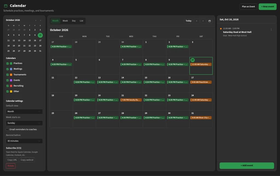The image size is (280, 176).
Task: Click the Plan an Event button
Action: click(x=248, y=7)
